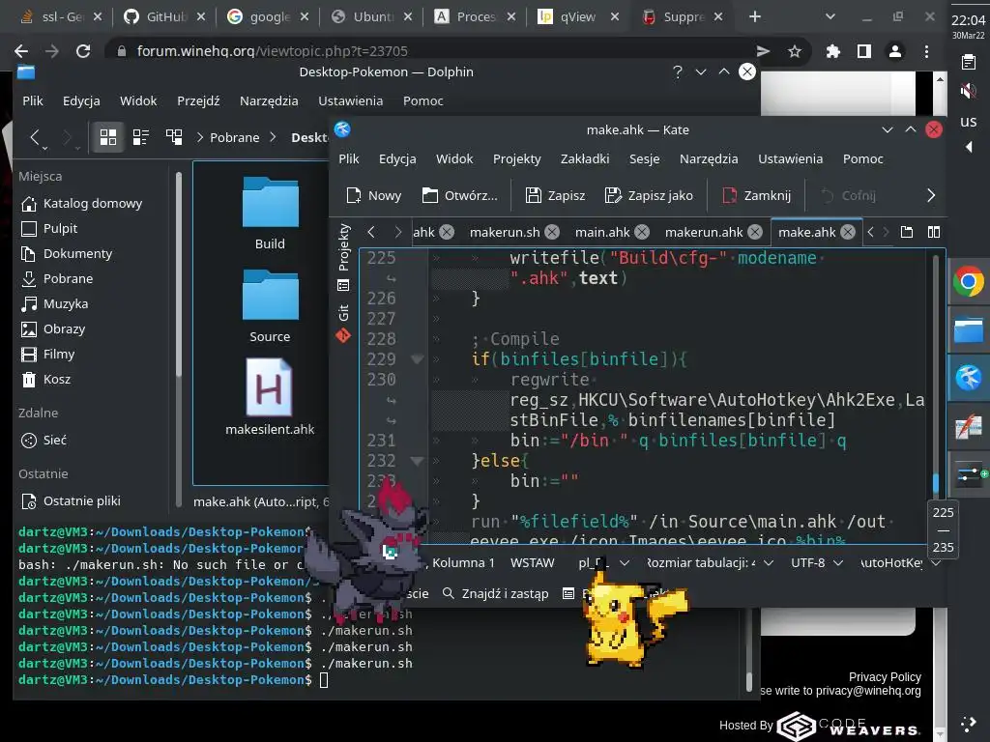Screen dimensions: 990x742
Task: Click Chrome icon in side dock
Action: click(969, 281)
